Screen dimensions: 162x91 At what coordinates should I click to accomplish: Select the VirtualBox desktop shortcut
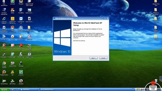tap(21, 11)
